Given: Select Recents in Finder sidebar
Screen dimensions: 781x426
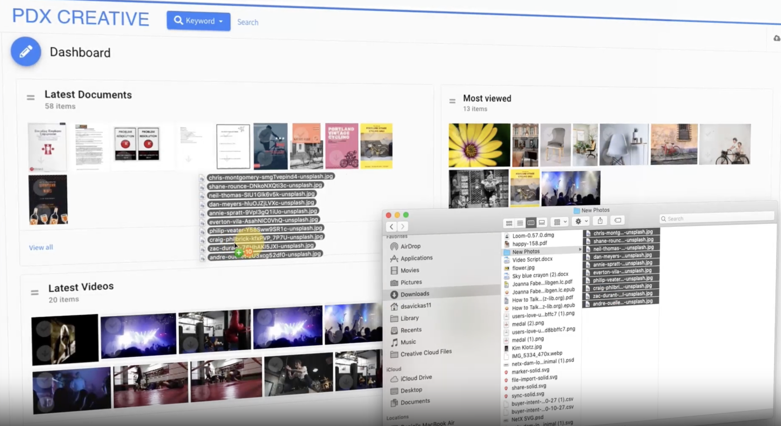Looking at the screenshot, I should point(411,330).
